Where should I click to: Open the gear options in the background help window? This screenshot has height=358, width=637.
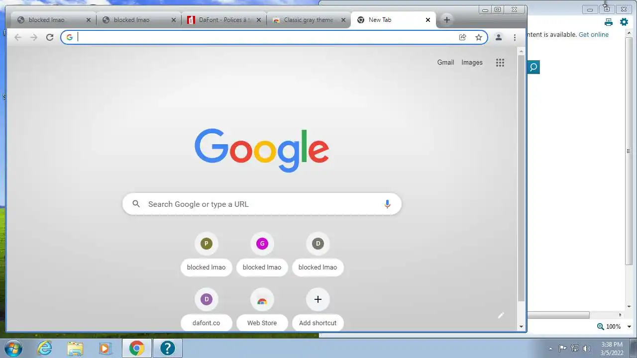coord(624,22)
